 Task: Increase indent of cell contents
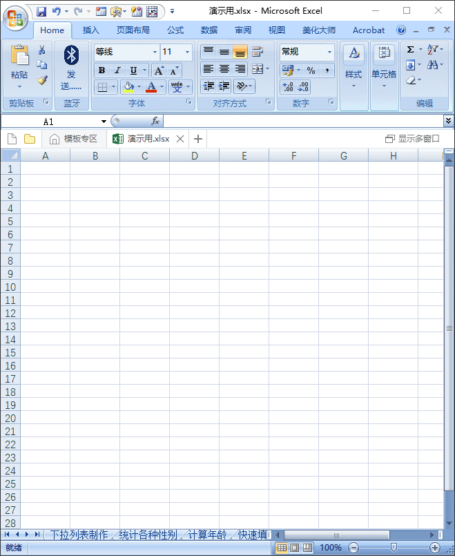pyautogui.click(x=224, y=86)
